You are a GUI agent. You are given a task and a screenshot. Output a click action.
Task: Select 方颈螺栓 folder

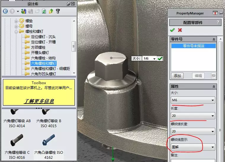click(38, 47)
